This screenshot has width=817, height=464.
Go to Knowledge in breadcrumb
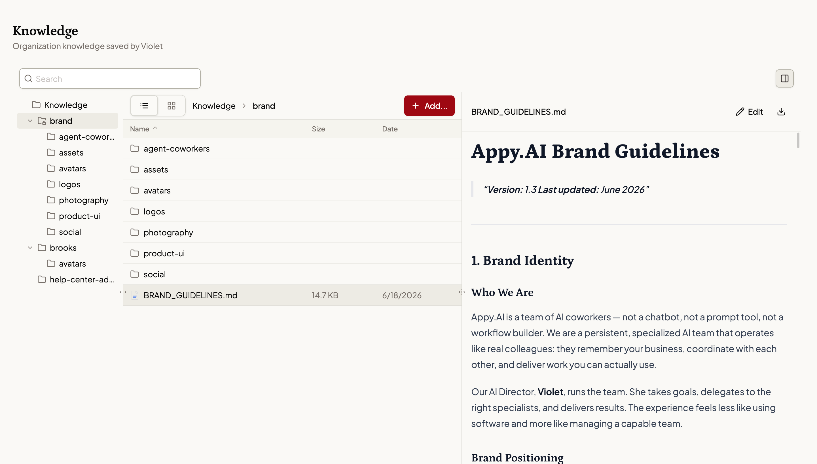214,106
